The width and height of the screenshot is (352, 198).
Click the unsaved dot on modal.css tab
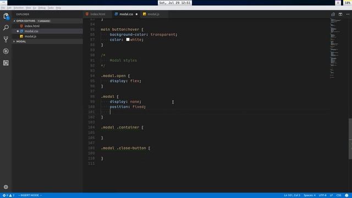click(x=136, y=14)
